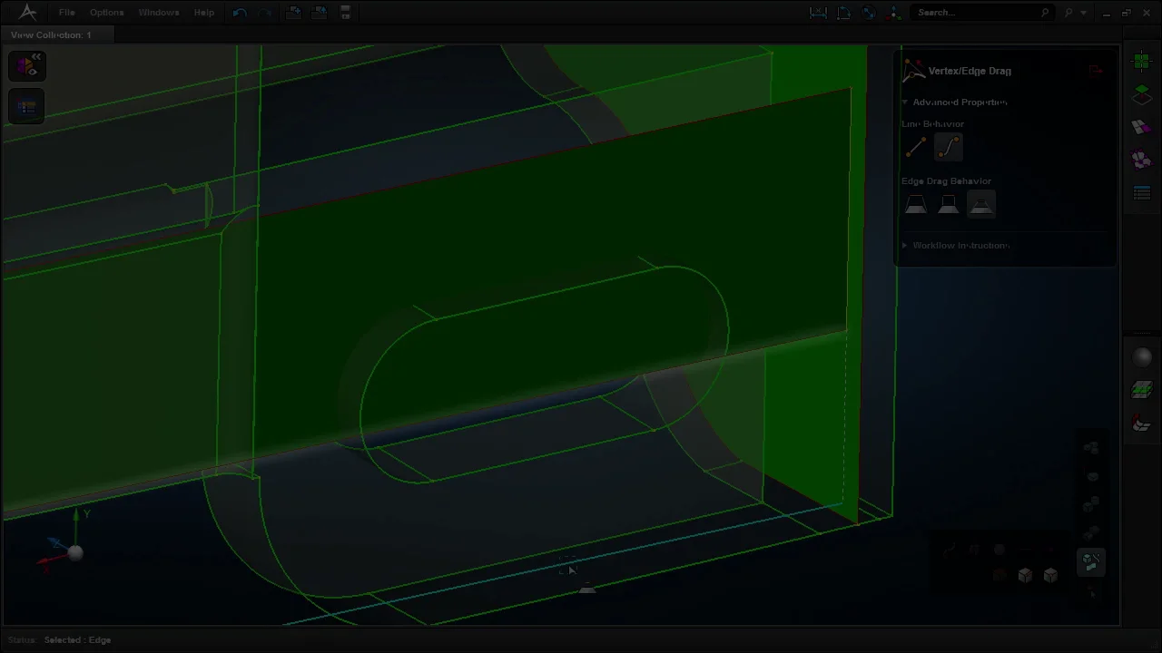Open the model browser visibility icon
The height and width of the screenshot is (653, 1162).
click(27, 66)
